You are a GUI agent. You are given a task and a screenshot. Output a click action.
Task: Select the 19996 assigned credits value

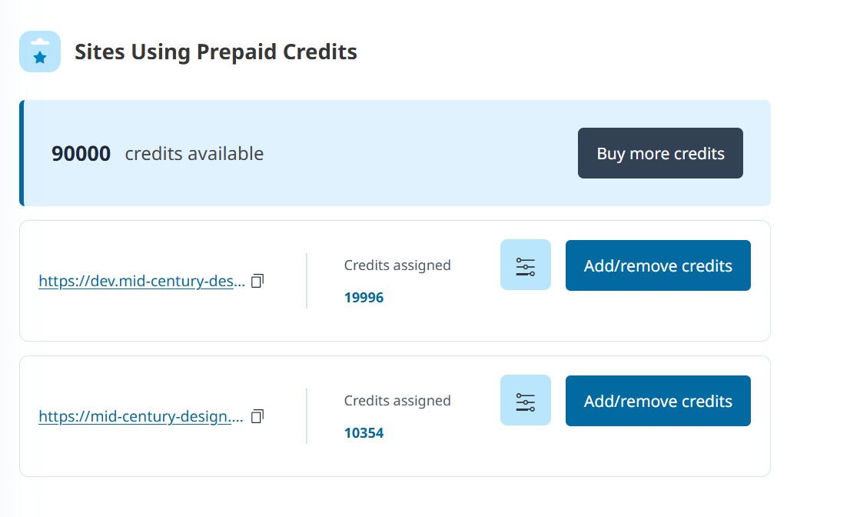click(x=364, y=298)
